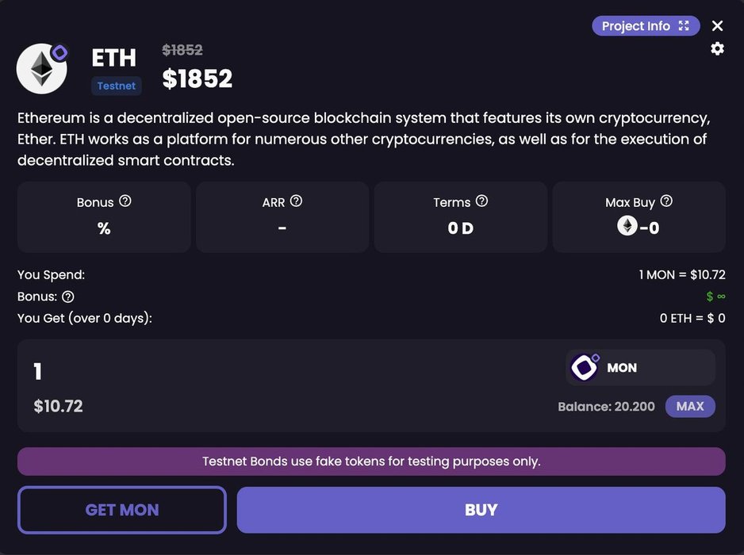Click the ARR question mark icon
The width and height of the screenshot is (744, 555).
pyautogui.click(x=296, y=201)
